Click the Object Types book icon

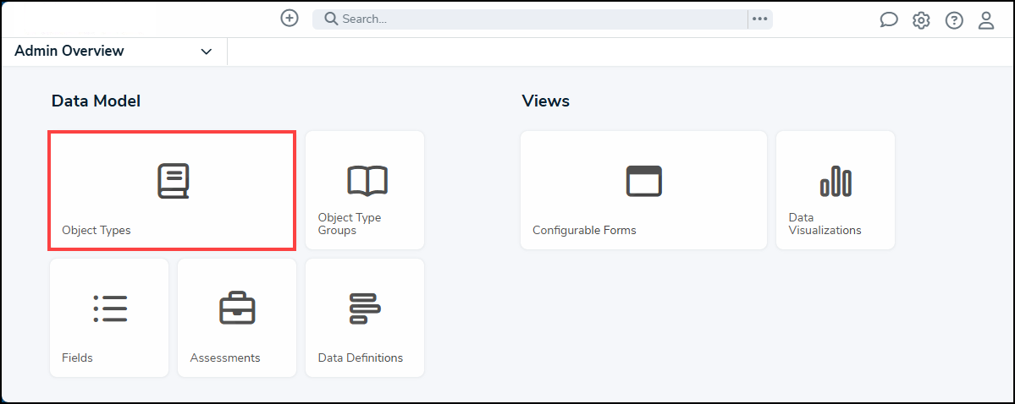click(173, 181)
